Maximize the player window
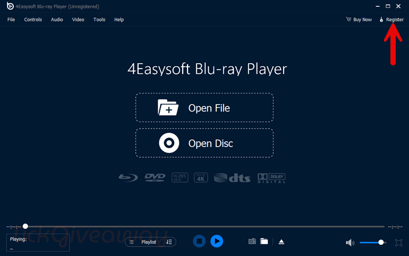The width and height of the screenshot is (409, 256). (x=388, y=6)
